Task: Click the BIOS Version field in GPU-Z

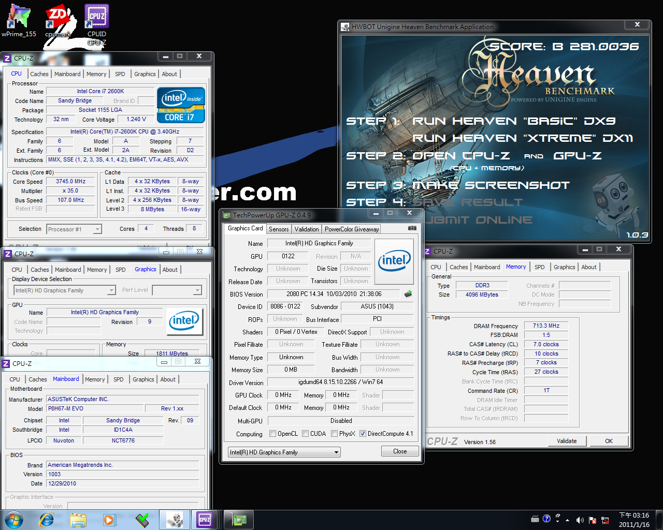Action: 334,294
